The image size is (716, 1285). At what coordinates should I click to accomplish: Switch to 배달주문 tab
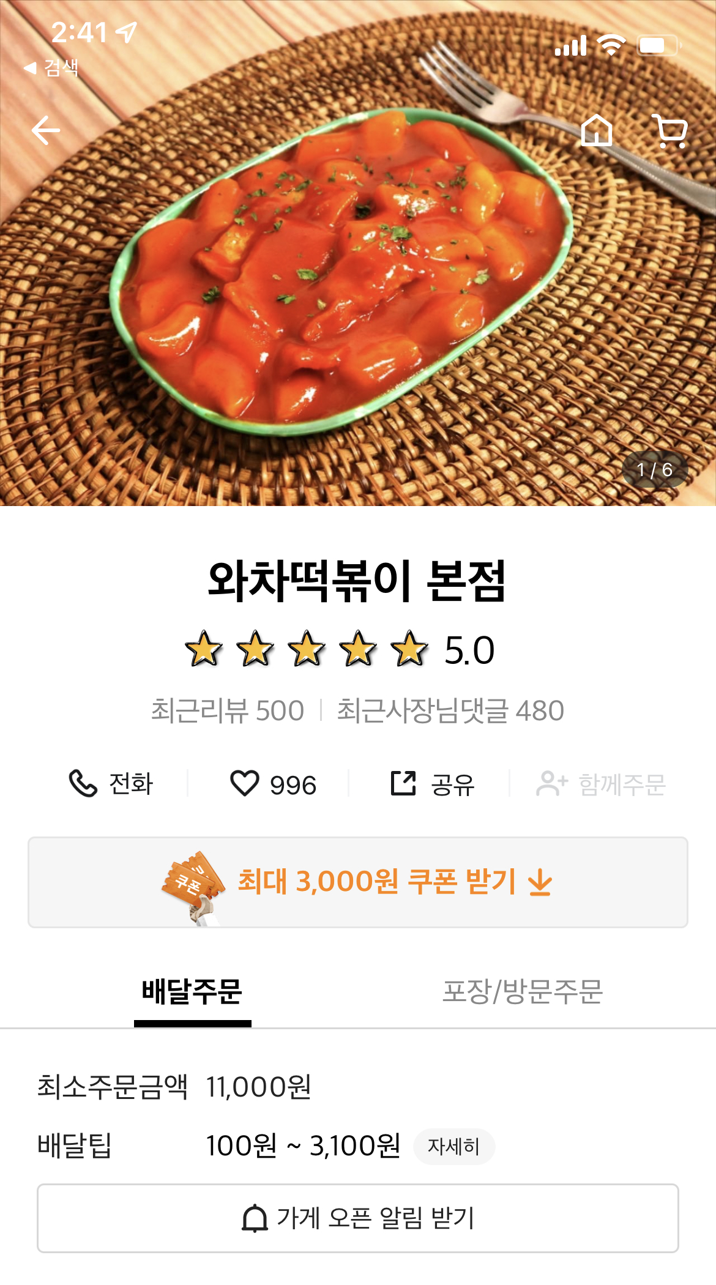[192, 992]
